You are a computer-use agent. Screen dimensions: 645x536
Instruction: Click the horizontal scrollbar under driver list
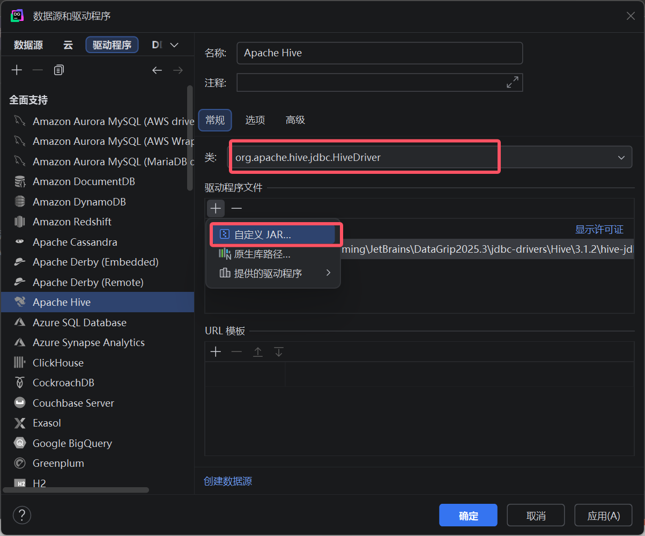76,490
